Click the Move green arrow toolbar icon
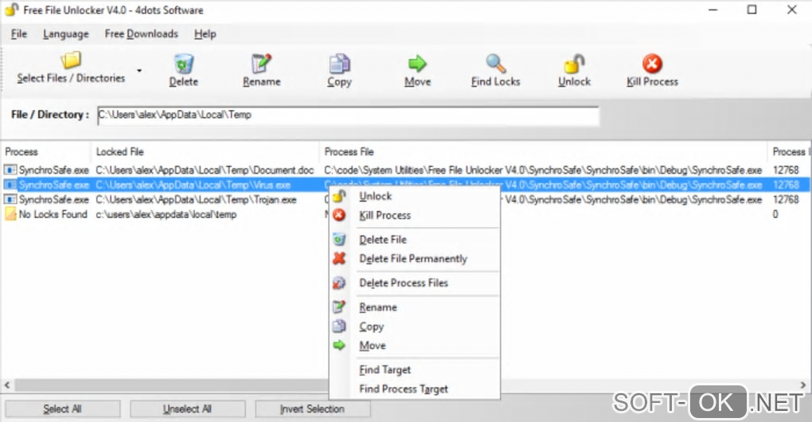Viewport: 812px width, 422px height. [x=417, y=64]
